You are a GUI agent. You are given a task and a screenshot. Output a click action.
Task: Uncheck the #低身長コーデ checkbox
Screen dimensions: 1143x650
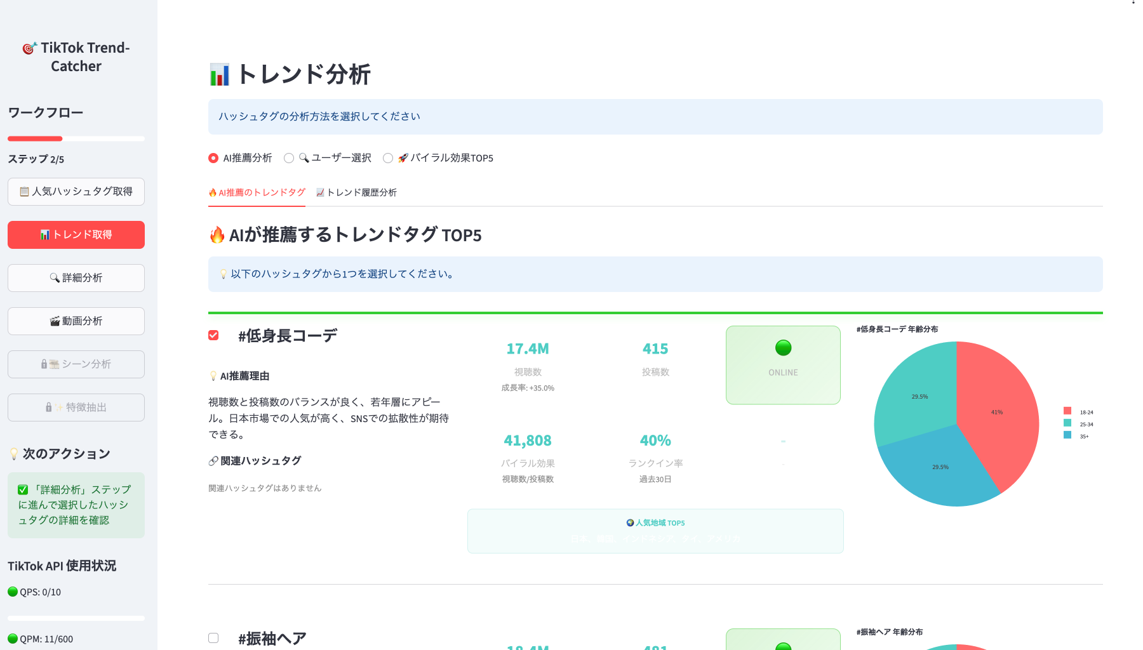(x=213, y=335)
